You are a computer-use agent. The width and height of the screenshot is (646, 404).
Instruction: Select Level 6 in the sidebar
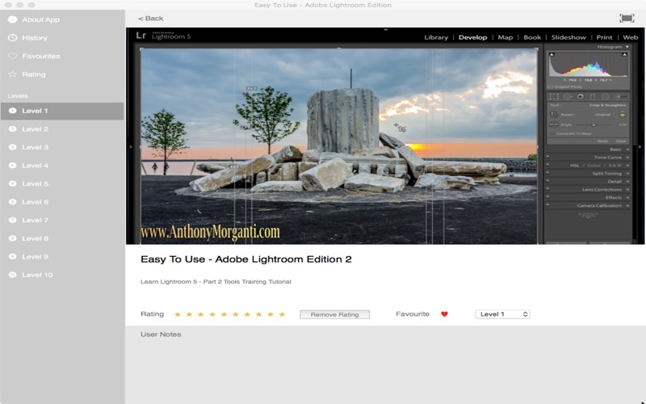point(62,201)
